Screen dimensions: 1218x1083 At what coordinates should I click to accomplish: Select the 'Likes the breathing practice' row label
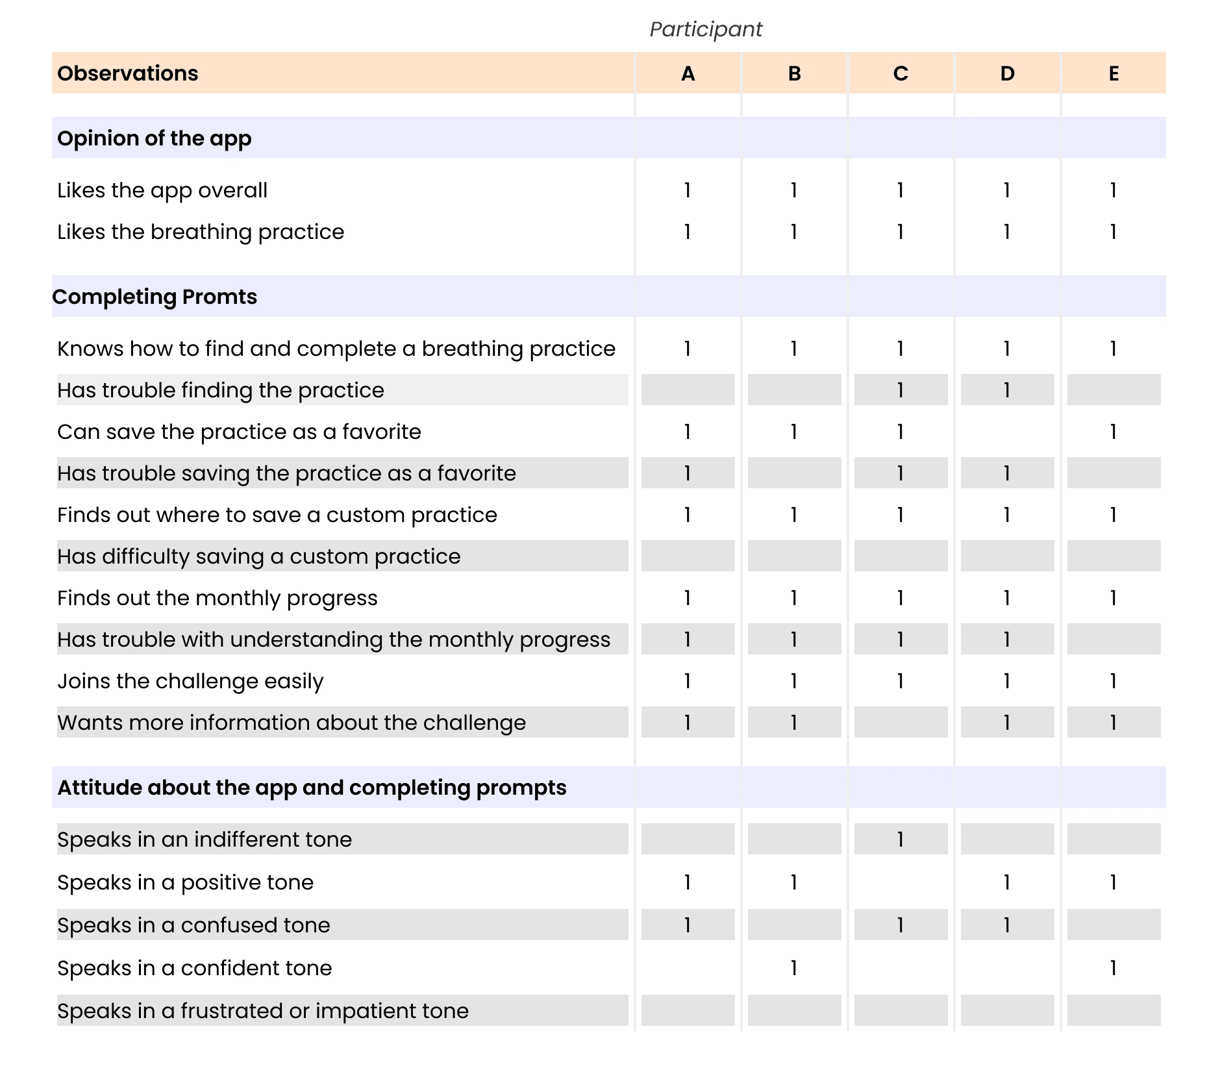point(201,232)
